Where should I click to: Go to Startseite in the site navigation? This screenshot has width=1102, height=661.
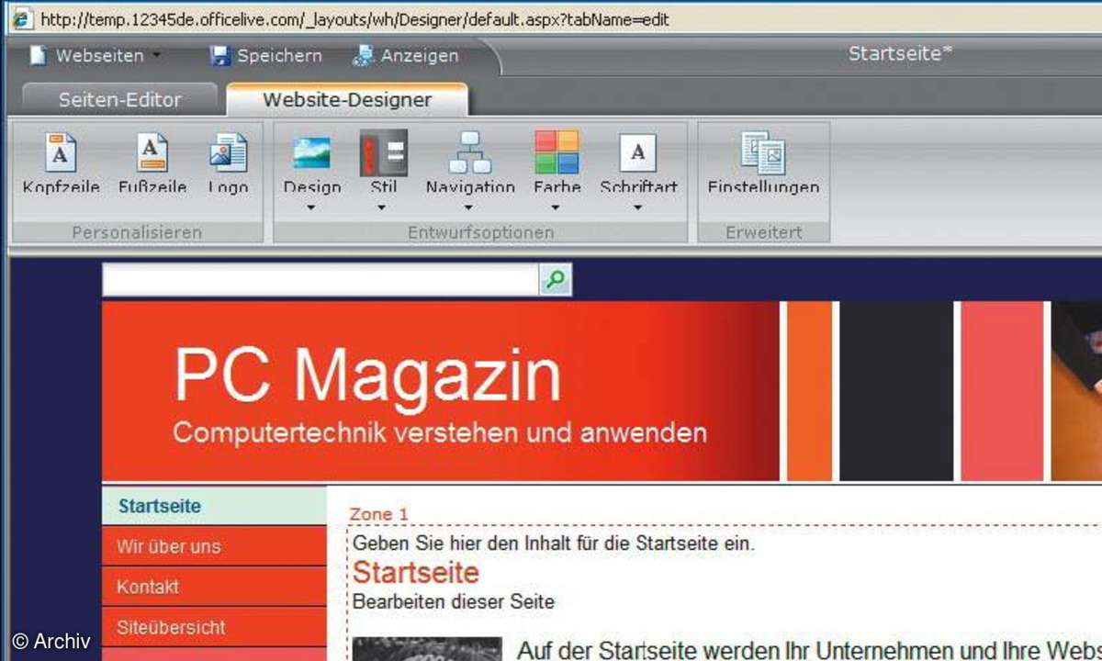click(214, 506)
